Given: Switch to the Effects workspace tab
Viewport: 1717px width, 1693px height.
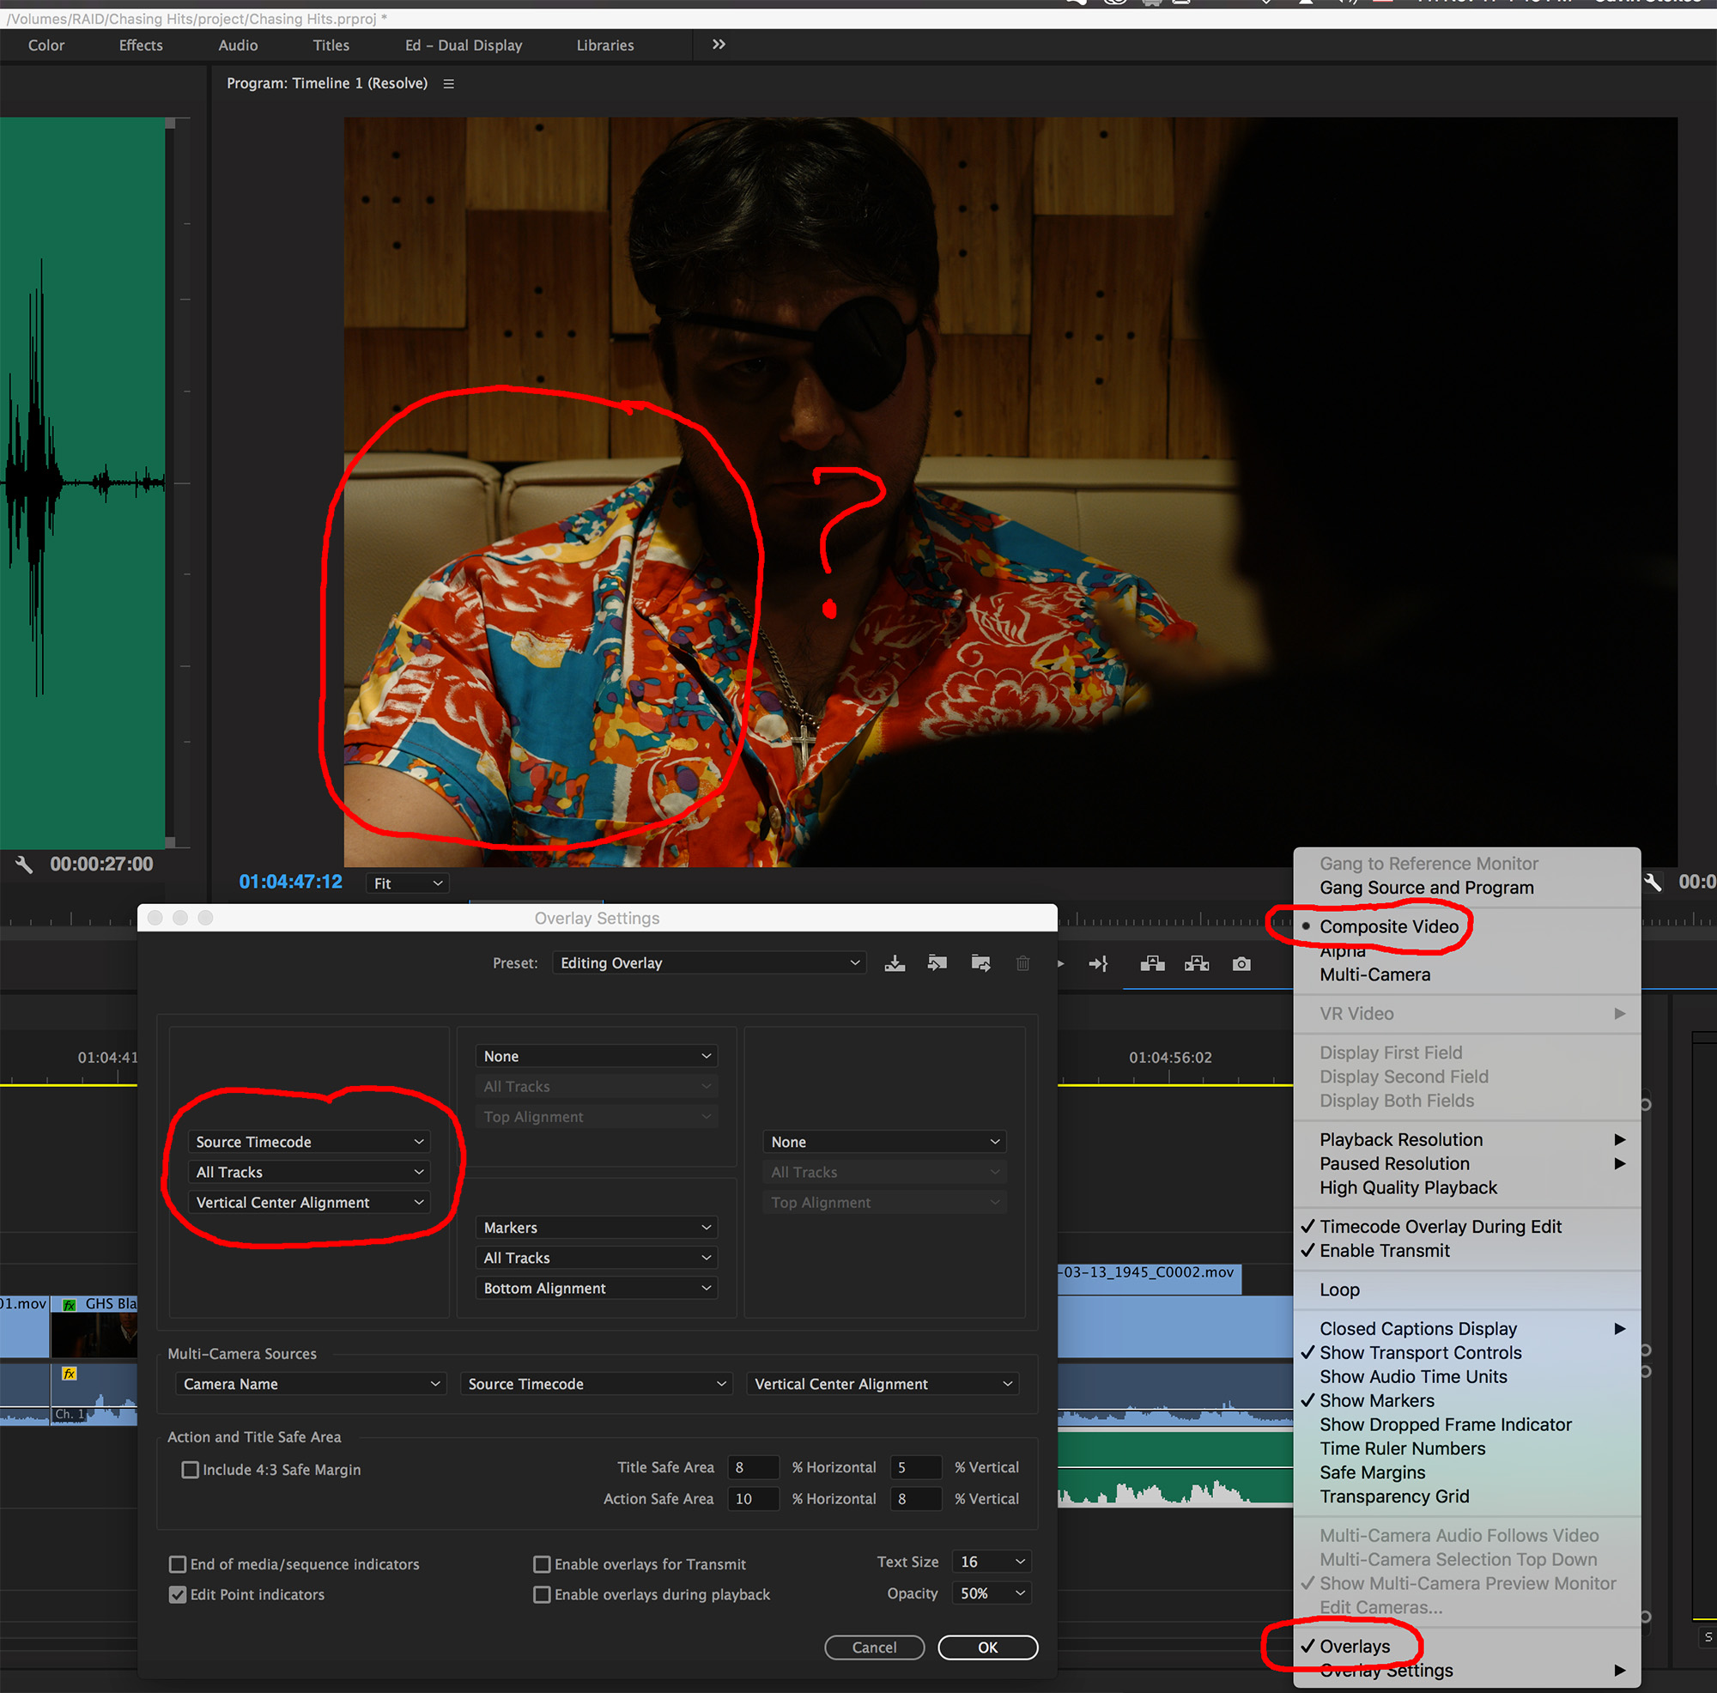Looking at the screenshot, I should pos(141,46).
